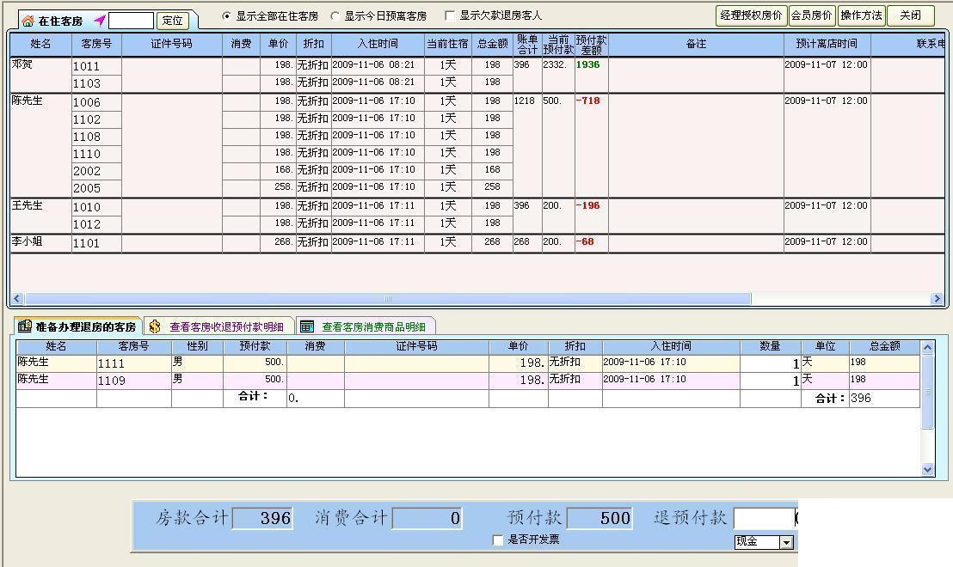Click the 关闭 button
Viewport: 953px width, 567px height.
click(911, 15)
